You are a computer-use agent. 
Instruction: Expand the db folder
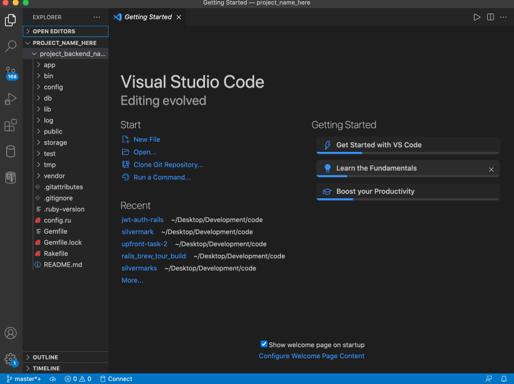click(65, 98)
